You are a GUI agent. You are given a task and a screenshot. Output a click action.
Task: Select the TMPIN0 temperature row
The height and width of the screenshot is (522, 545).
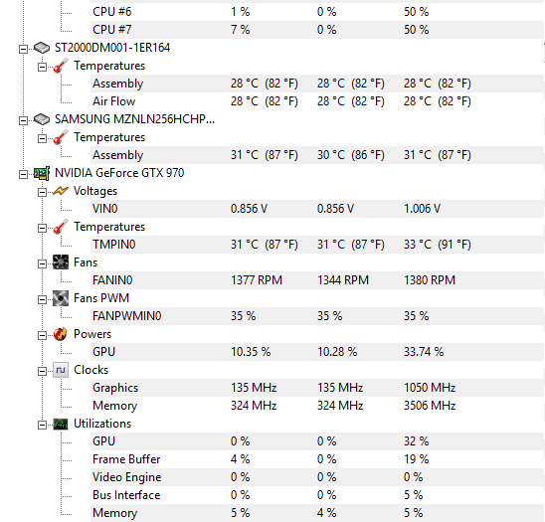pos(317,245)
